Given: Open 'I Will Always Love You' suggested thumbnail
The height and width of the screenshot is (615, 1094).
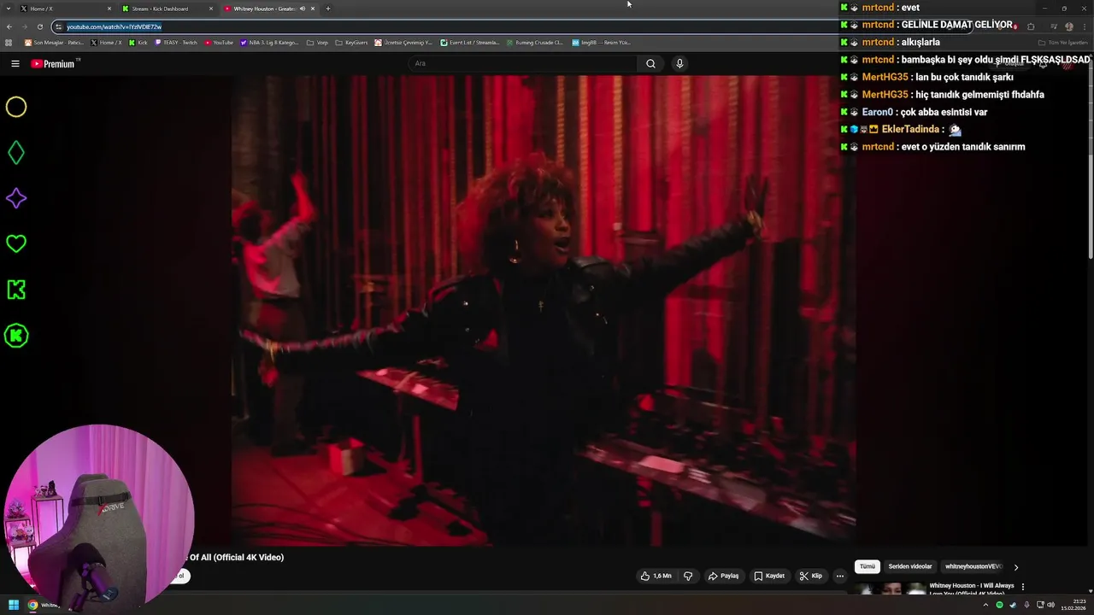Looking at the screenshot, I should [x=891, y=589].
